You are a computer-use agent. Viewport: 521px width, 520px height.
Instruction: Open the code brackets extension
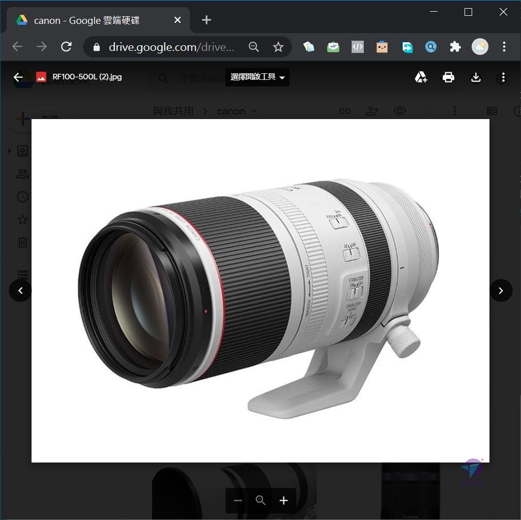pyautogui.click(x=358, y=47)
